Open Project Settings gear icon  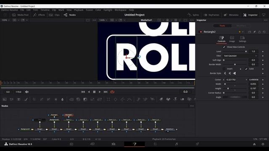263,144
